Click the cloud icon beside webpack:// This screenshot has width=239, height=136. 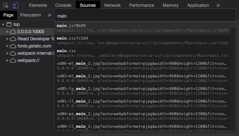(13, 60)
